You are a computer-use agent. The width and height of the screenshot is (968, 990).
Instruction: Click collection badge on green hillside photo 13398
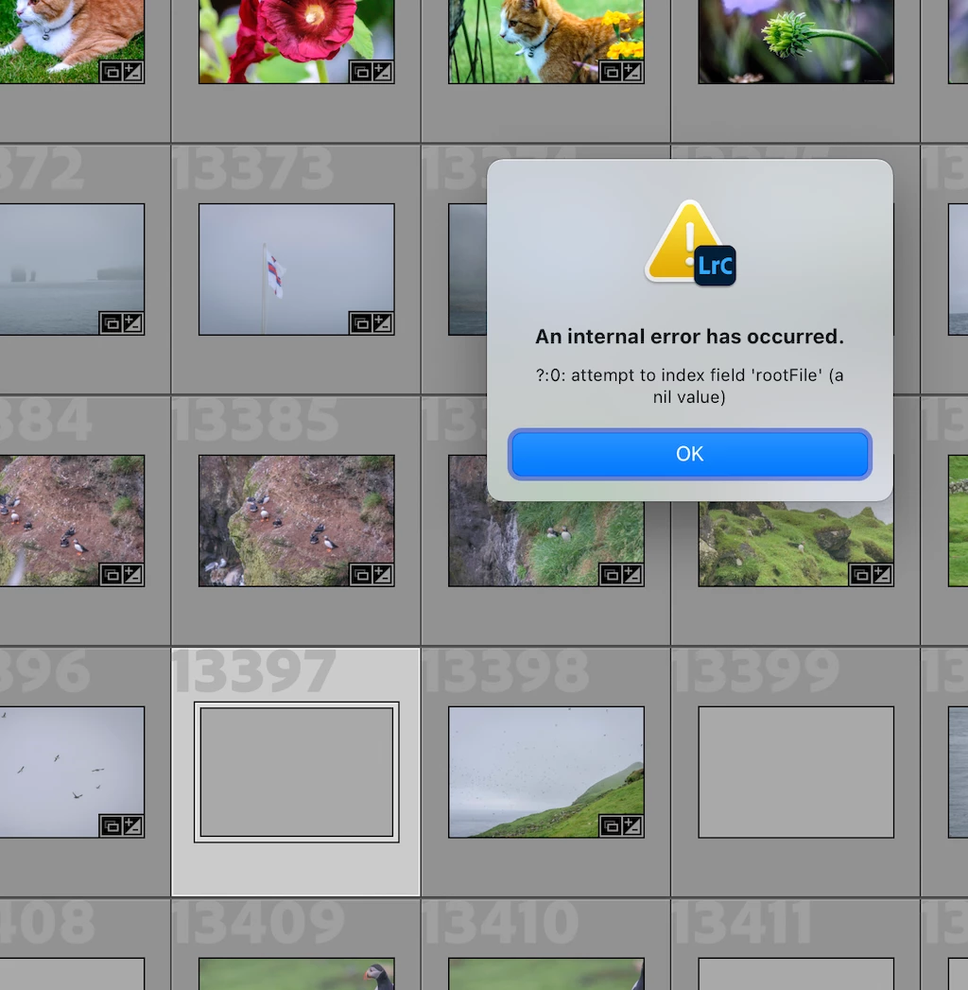[611, 825]
